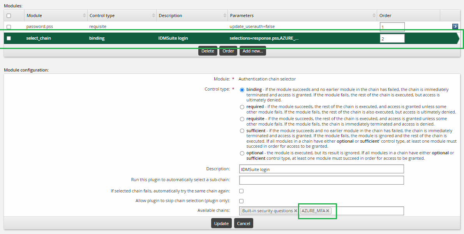Click the blue arrow icon in password.pss row
Viewport: 464px width, 234px height.
point(455,26)
